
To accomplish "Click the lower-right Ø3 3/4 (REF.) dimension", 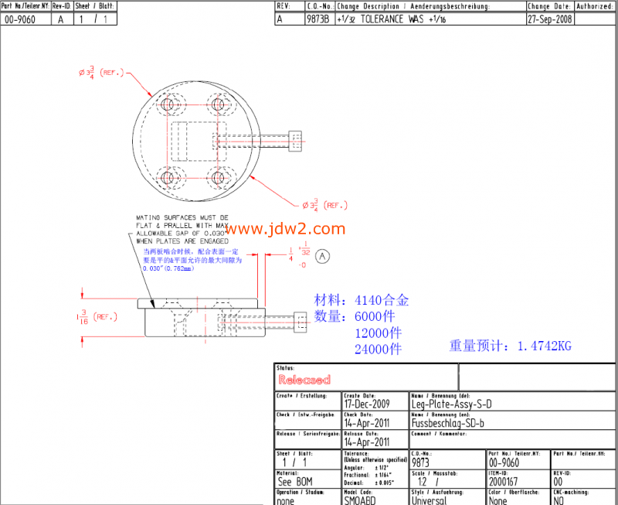I will pyautogui.click(x=324, y=205).
